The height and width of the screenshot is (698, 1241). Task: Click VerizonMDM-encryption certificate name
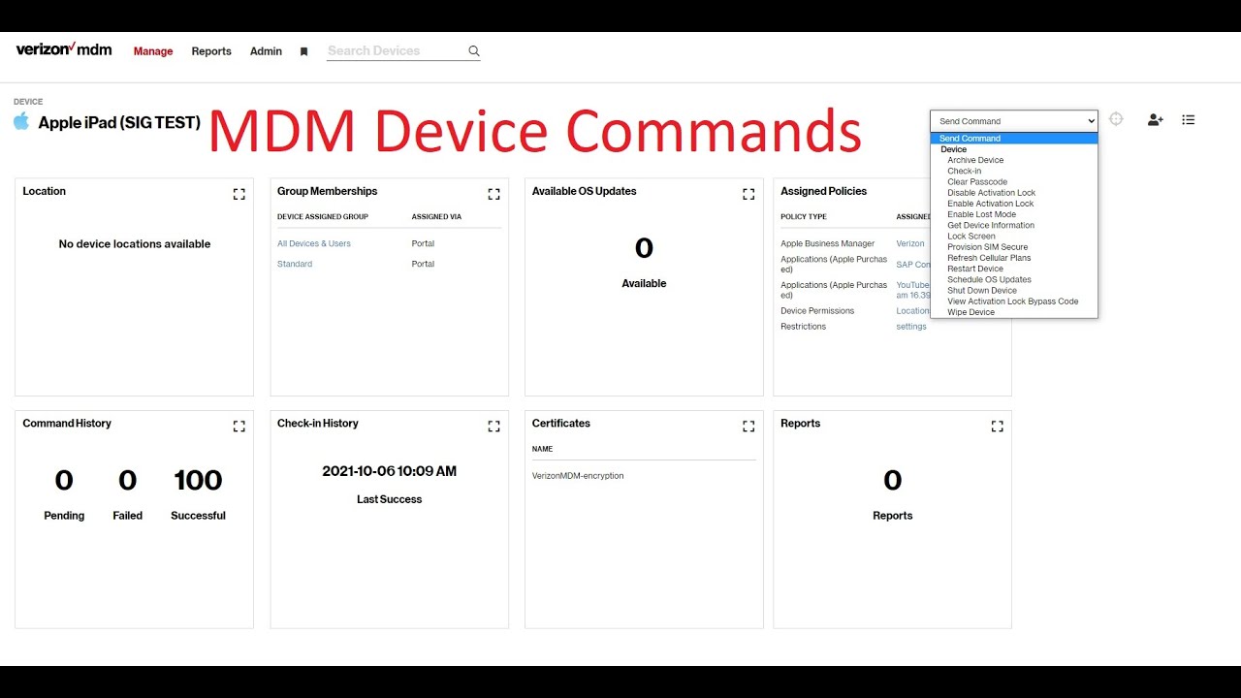click(x=578, y=476)
